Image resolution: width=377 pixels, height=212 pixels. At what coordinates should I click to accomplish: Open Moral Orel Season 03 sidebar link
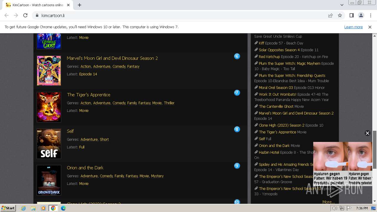click(276, 87)
